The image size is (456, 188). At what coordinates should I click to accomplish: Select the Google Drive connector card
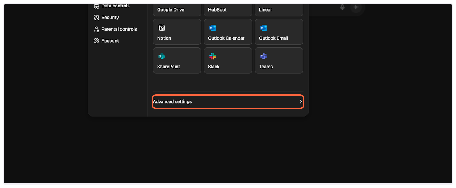coord(177,10)
